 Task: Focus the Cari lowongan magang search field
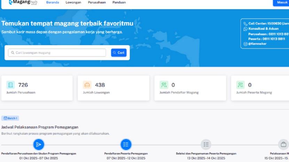pos(57,53)
